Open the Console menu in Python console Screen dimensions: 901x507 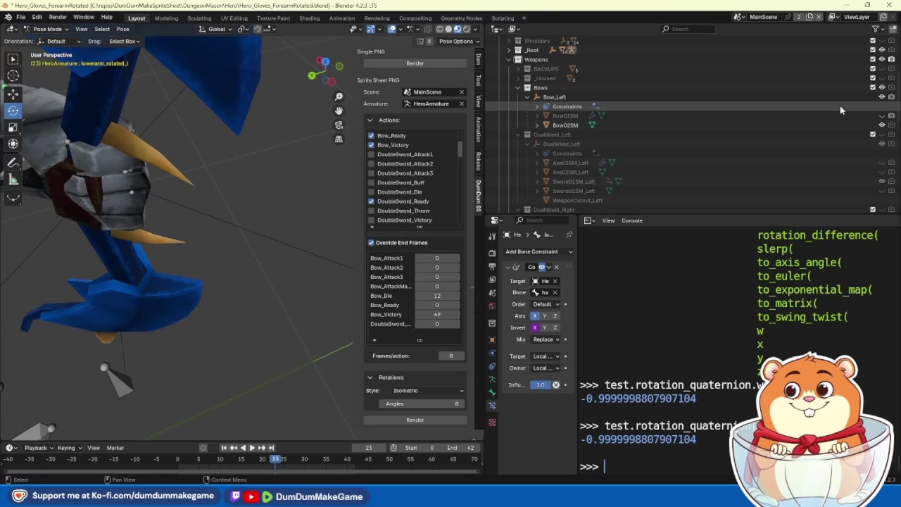click(x=631, y=220)
